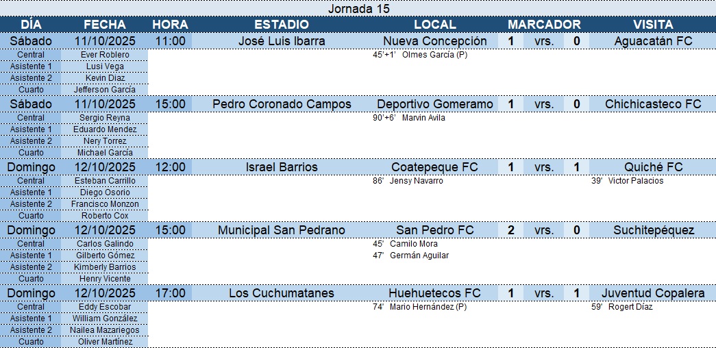Click the Suchitepéquez visitor cell
Image resolution: width=716 pixels, height=348 pixels.
652,230
